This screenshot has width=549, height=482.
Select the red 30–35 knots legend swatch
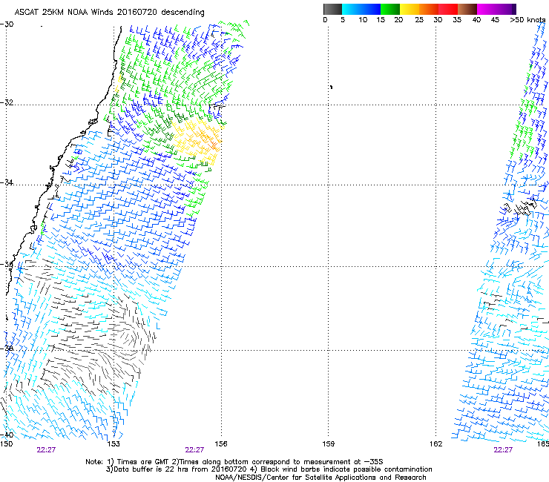click(x=448, y=9)
